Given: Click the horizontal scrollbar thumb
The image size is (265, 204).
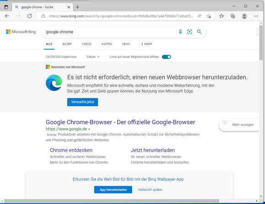Looking at the screenshot, I should click(x=112, y=201).
